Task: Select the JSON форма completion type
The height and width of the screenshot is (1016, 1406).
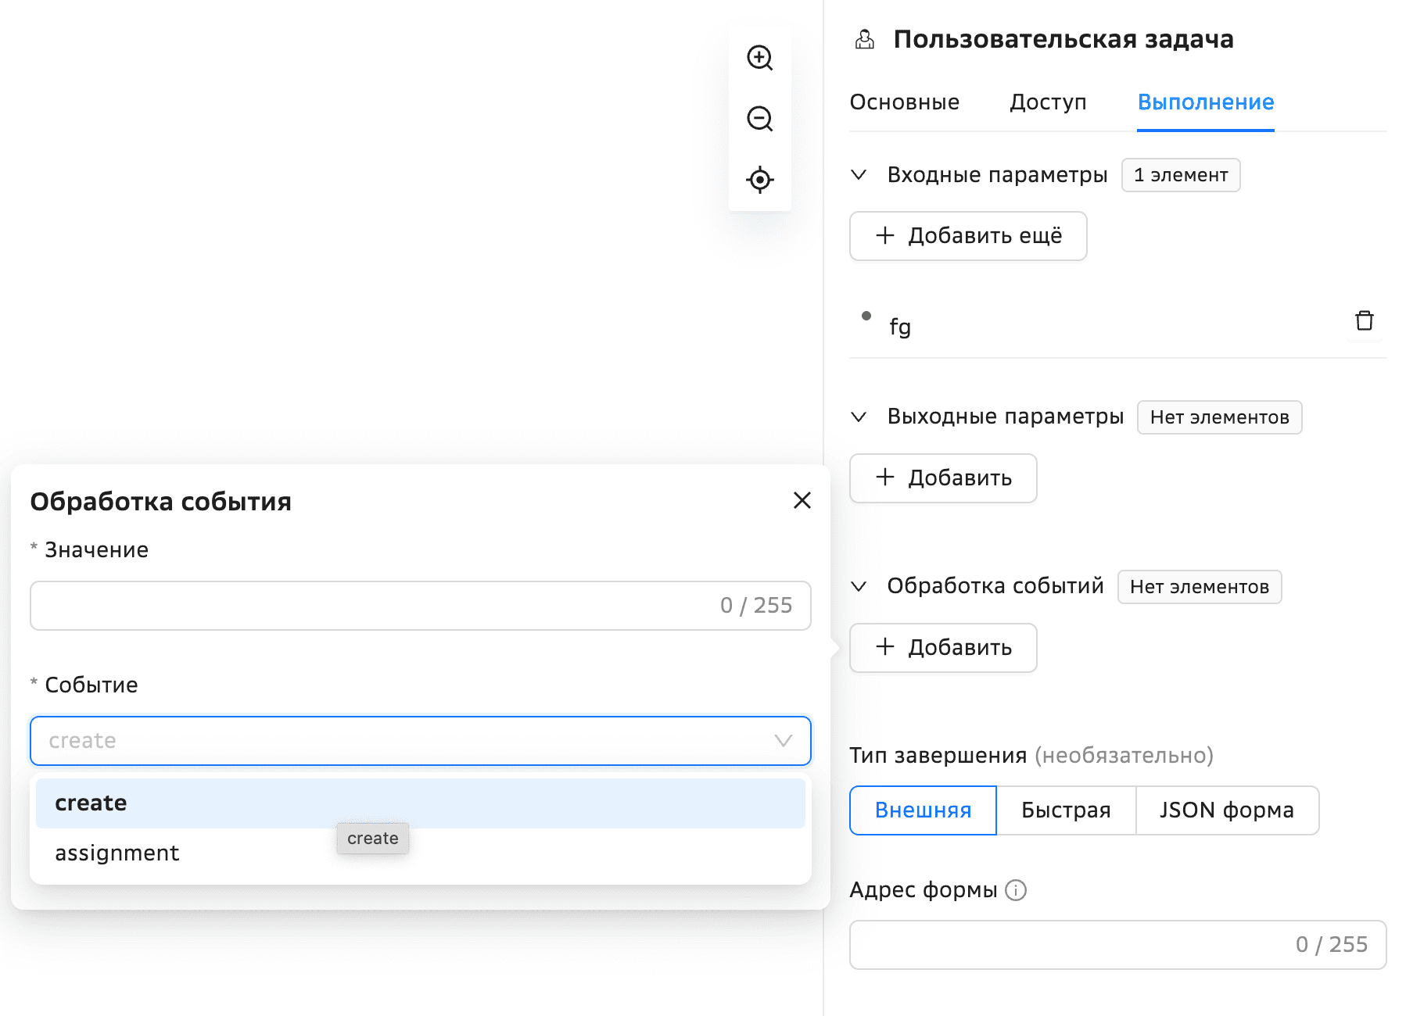Action: click(1226, 810)
